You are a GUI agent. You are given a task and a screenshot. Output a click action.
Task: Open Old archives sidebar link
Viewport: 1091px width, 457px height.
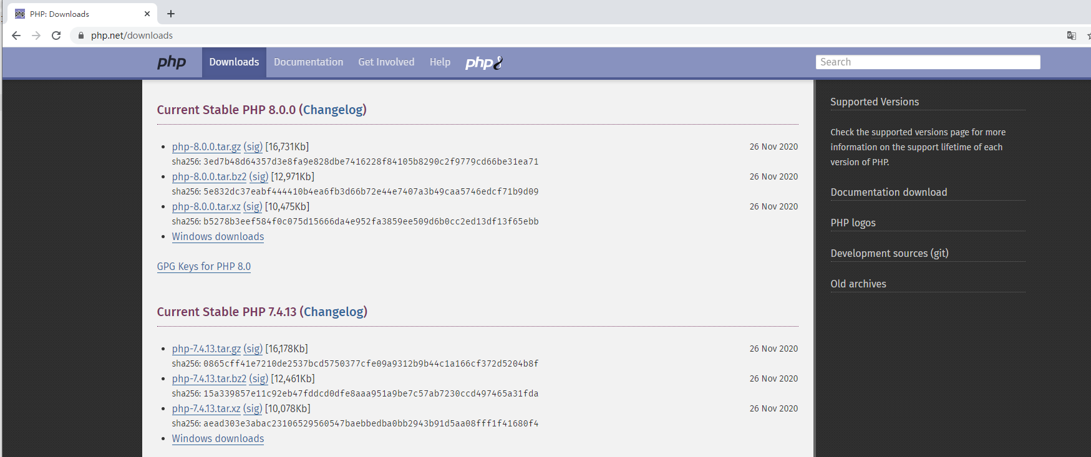pos(858,284)
